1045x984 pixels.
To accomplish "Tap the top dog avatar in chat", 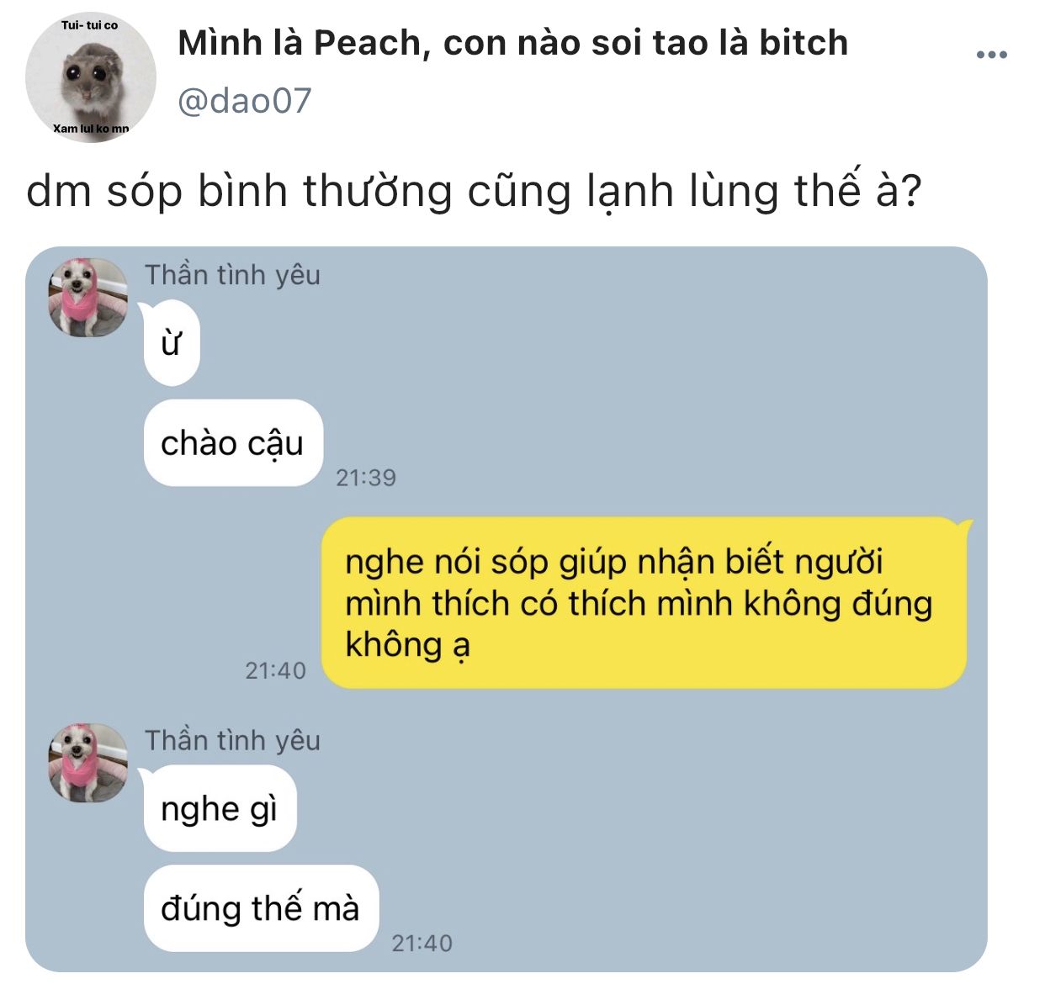I will [88, 297].
